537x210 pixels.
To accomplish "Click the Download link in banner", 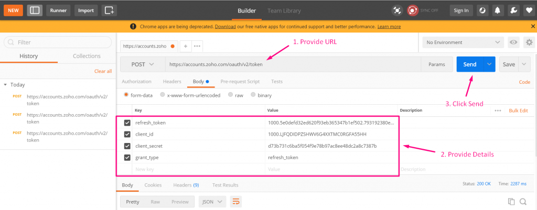I will 225,26.
